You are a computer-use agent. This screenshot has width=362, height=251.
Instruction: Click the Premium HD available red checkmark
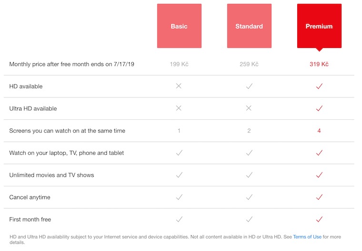pos(319,86)
